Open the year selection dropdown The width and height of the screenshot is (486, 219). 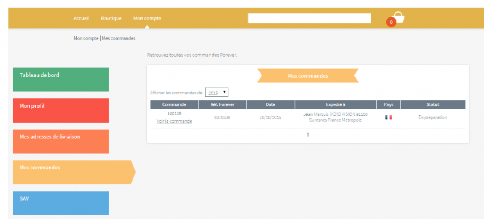point(217,92)
